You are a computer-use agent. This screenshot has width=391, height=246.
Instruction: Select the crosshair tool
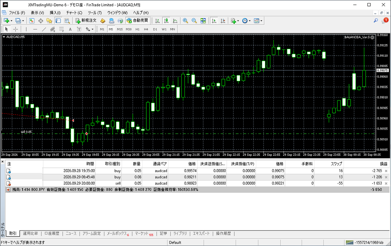coord(15,29)
